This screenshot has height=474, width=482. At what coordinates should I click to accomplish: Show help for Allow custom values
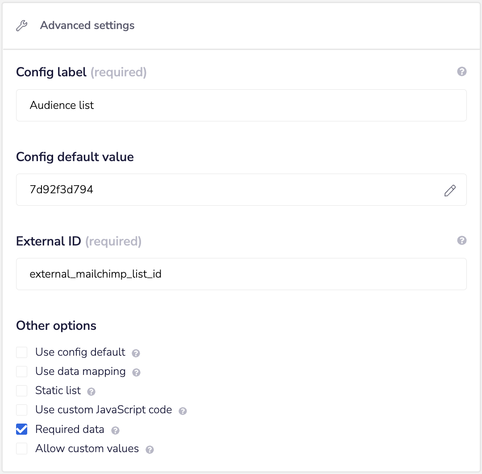(150, 449)
